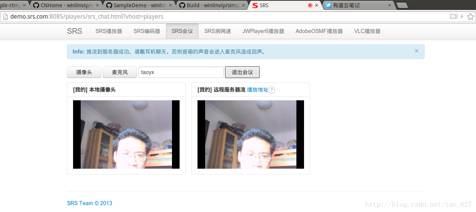Viewport: 476px width, 212px height.
Task: Close the Build winlinvip browser tab
Action: [244, 5]
